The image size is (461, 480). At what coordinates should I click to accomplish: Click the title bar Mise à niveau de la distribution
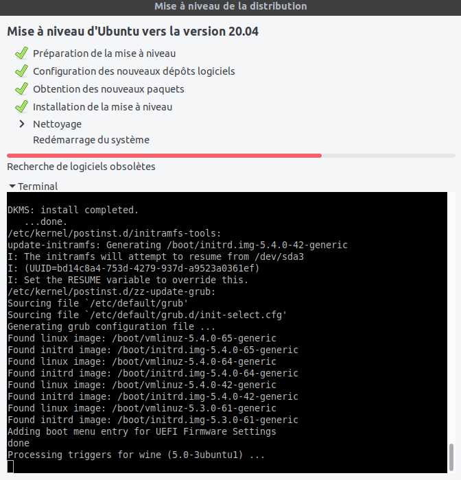230,6
